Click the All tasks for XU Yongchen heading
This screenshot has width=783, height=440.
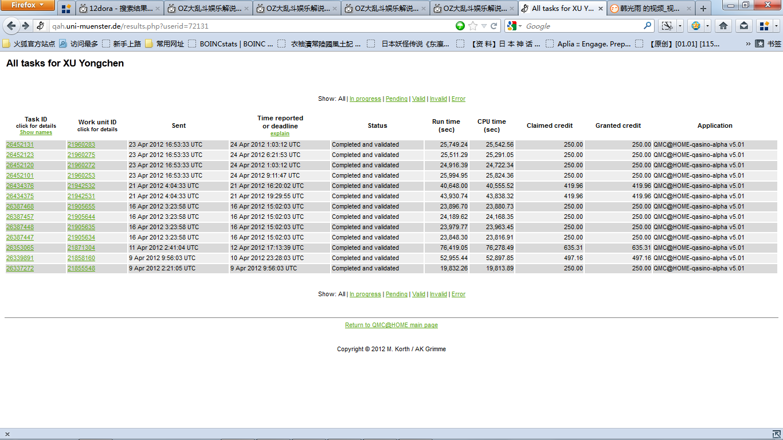(65, 63)
